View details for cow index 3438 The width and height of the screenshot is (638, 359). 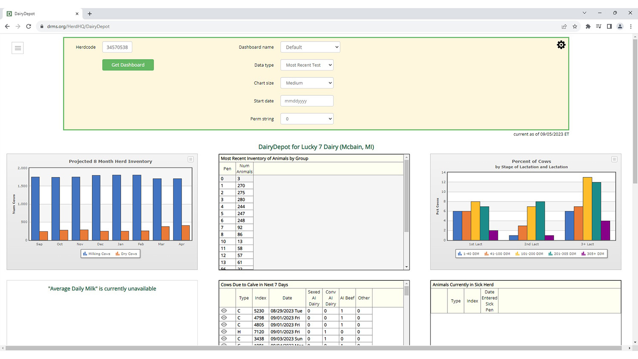224,339
